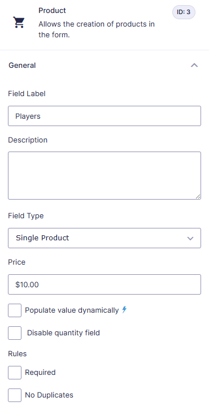Image resolution: width=209 pixels, height=406 pixels.
Task: Click the ID: 3 badge
Action: [184, 12]
